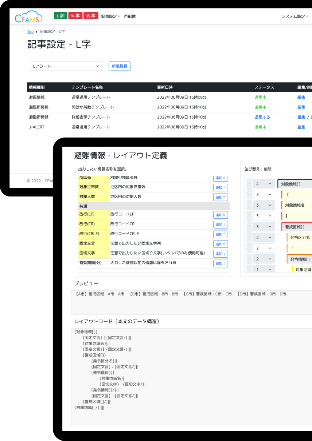Click the red 汎本 badge
This screenshot has width=312, height=441.
pyautogui.click(x=91, y=16)
